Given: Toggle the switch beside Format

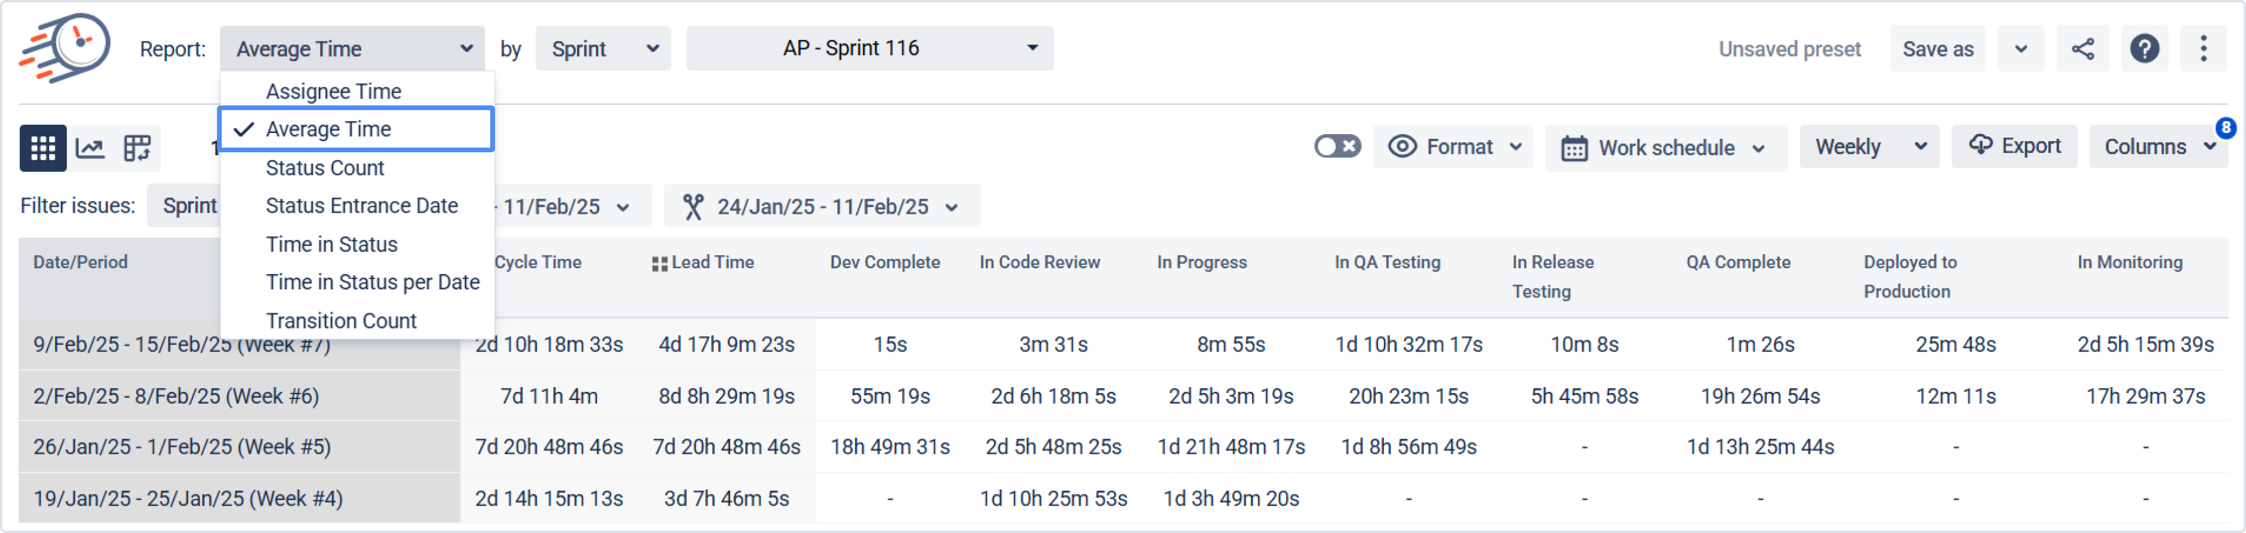Looking at the screenshot, I should pyautogui.click(x=1336, y=146).
